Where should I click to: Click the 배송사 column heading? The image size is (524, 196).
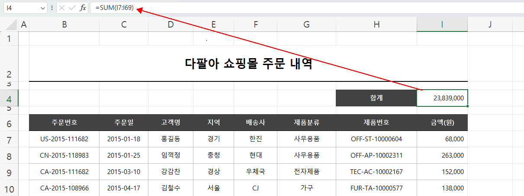coord(256,123)
